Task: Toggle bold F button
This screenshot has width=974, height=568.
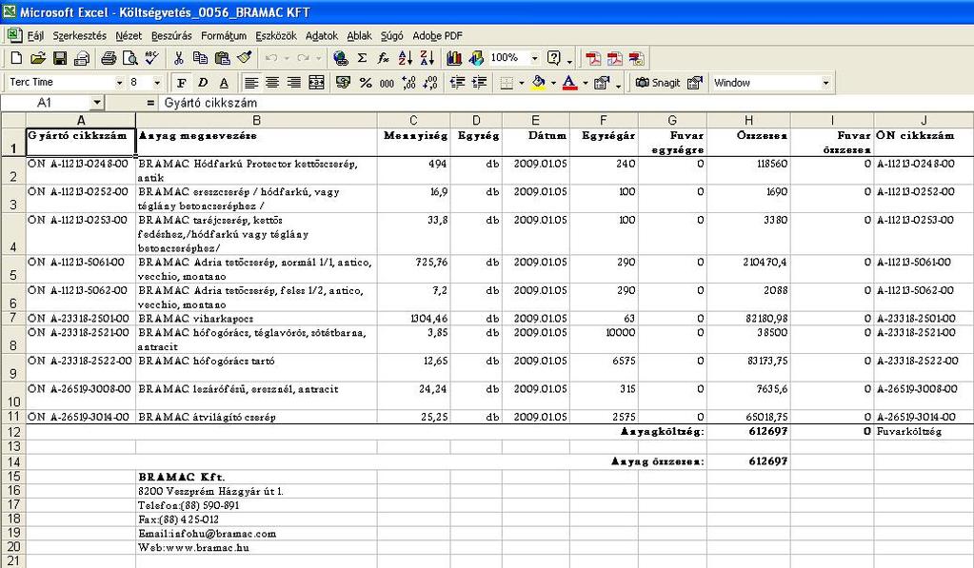Action: click(x=182, y=83)
